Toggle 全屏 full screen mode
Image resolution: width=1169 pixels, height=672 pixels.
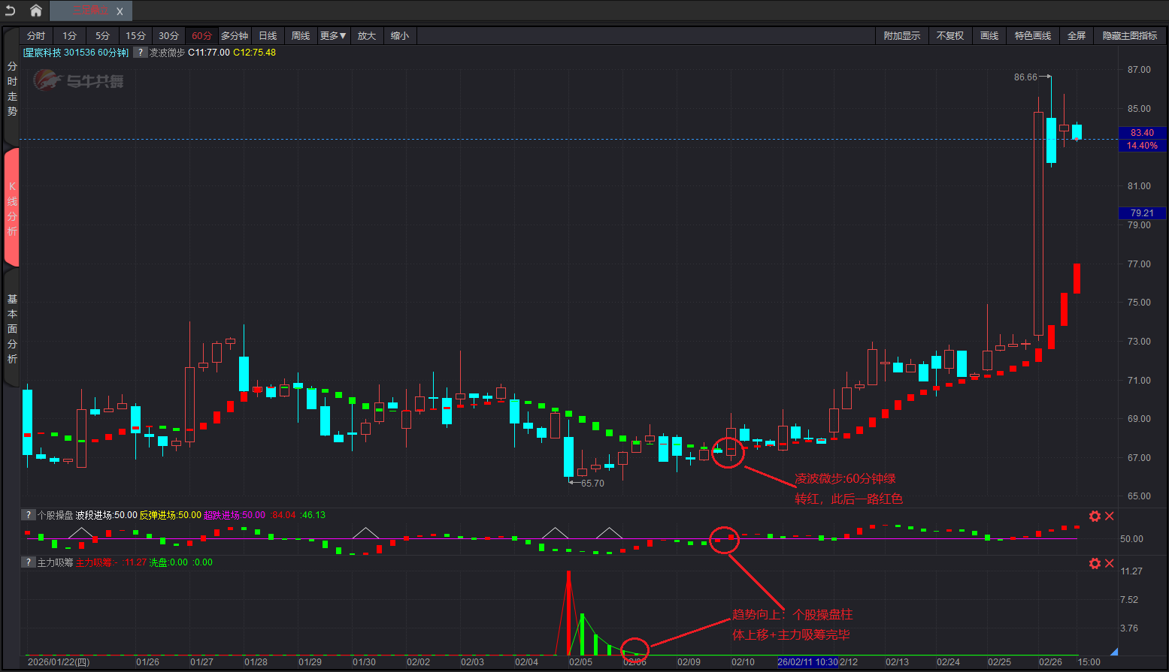click(x=1076, y=36)
